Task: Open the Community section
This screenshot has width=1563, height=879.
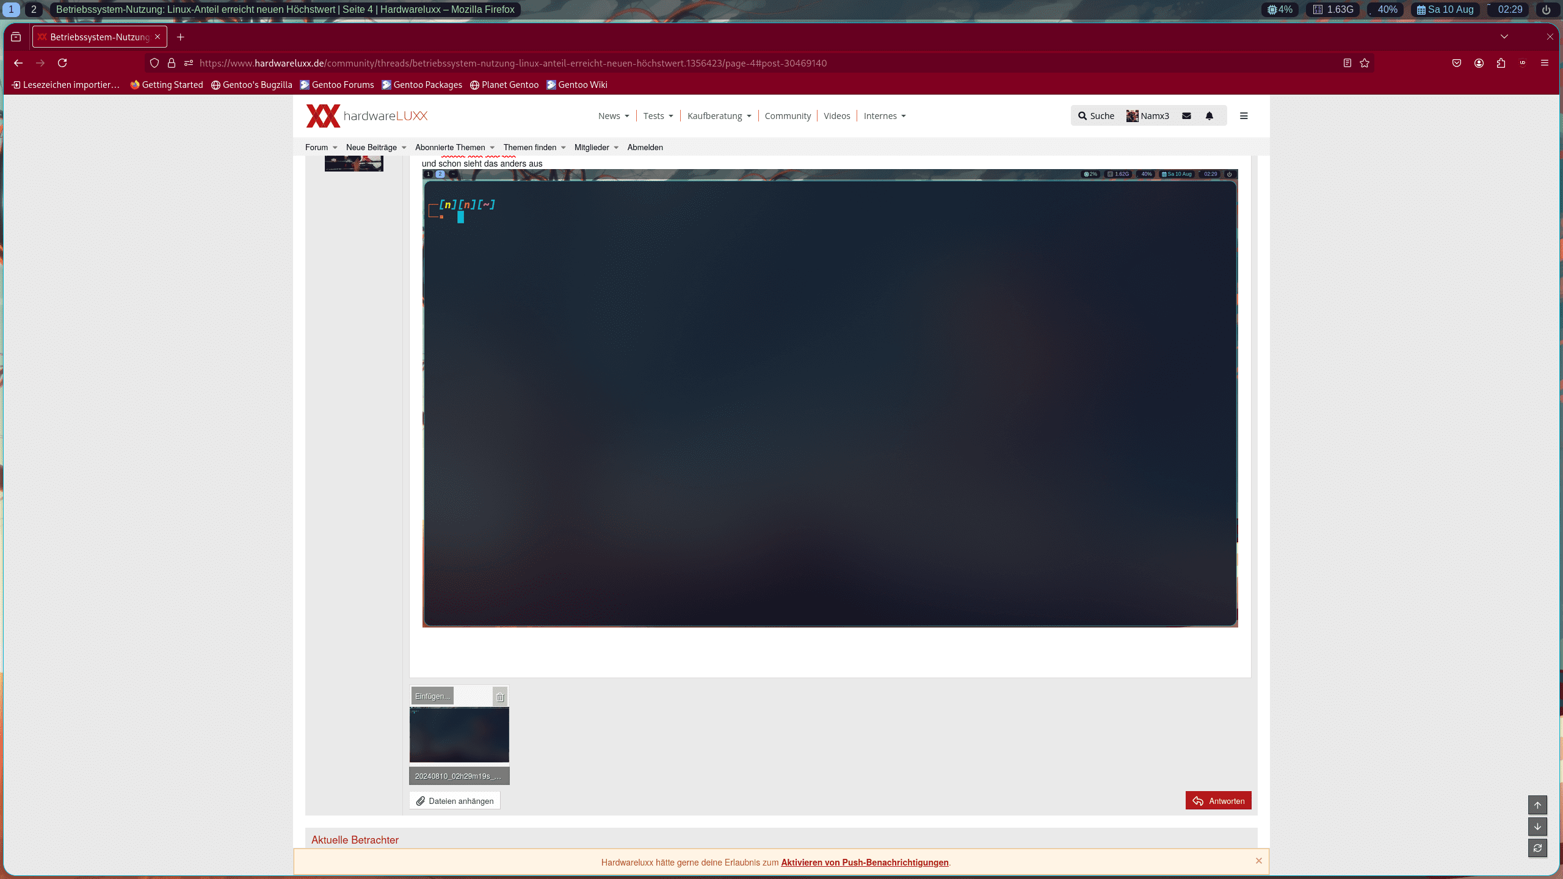Action: pyautogui.click(x=788, y=116)
